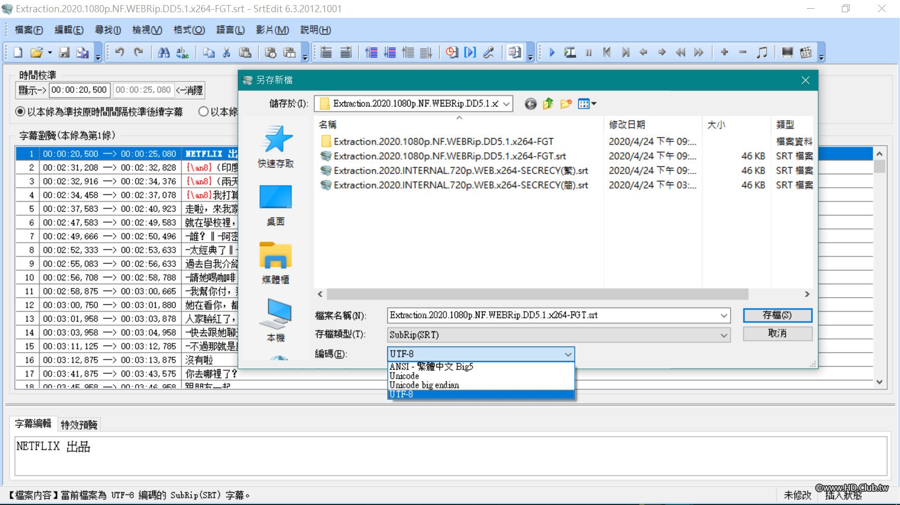Click the Save As toolbar icon
The width and height of the screenshot is (900, 505).
(82, 52)
